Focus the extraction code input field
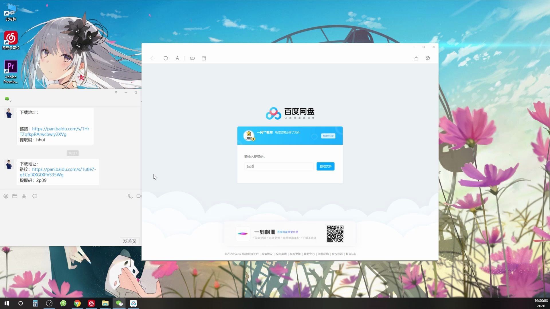 point(279,166)
